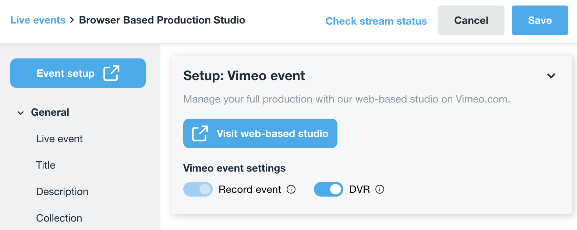Go to the Live event section
Screen dimensions: 577x230
(x=60, y=139)
